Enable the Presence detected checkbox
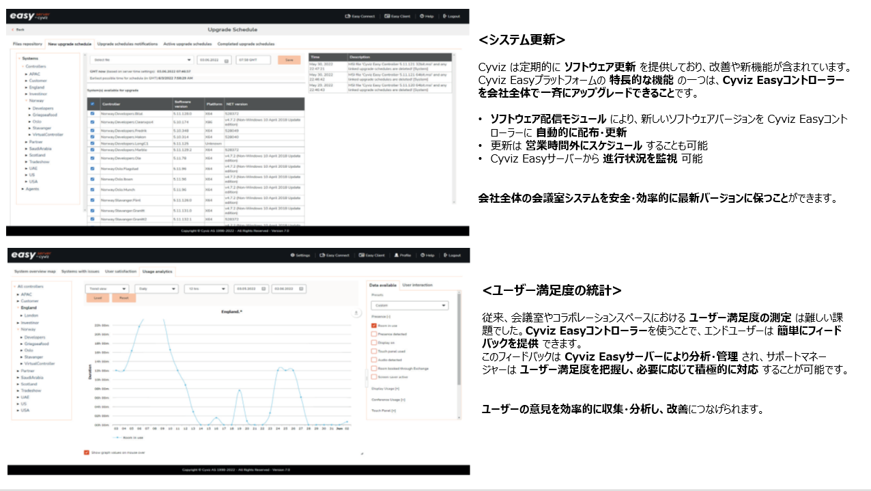Image resolution: width=871 pixels, height=491 pixels. 373,334
